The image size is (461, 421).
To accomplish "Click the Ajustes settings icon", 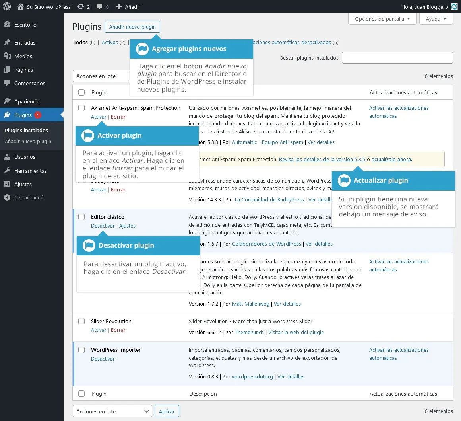I will click(x=7, y=184).
